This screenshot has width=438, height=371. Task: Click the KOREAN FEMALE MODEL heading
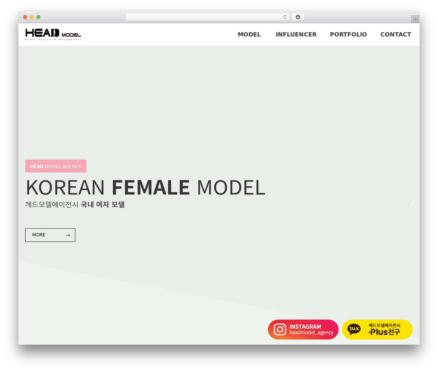(x=145, y=188)
